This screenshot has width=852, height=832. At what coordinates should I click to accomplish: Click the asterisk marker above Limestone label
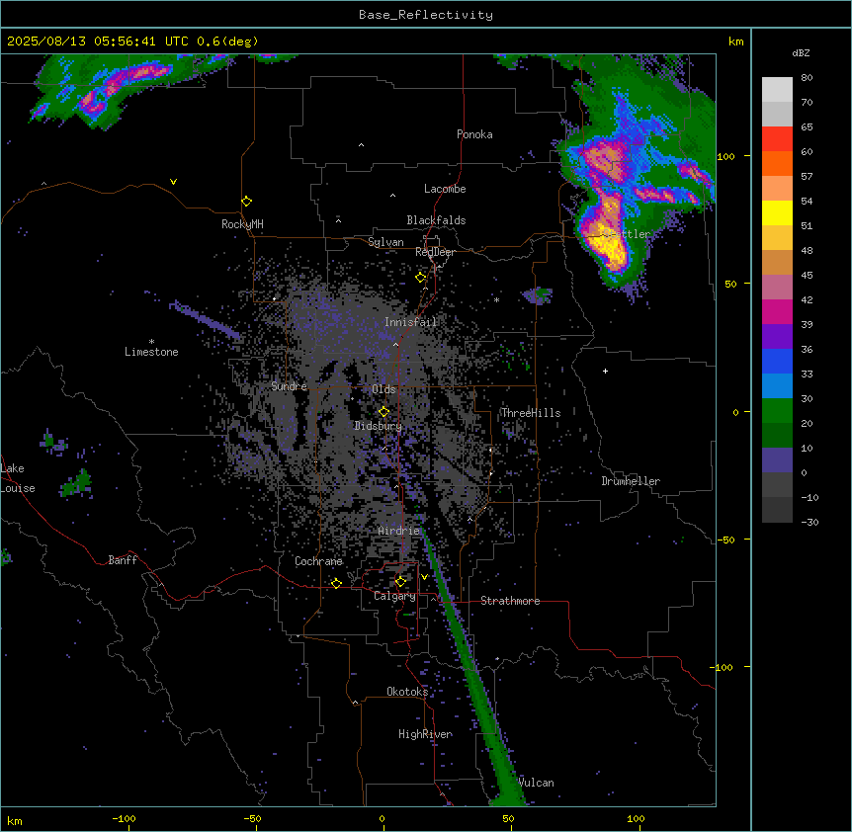click(151, 342)
